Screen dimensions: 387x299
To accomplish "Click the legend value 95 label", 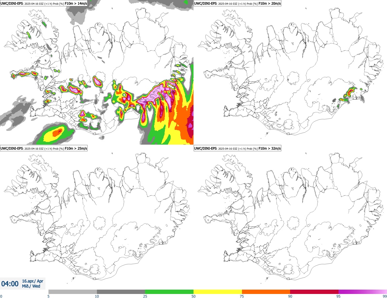I will [339, 296].
